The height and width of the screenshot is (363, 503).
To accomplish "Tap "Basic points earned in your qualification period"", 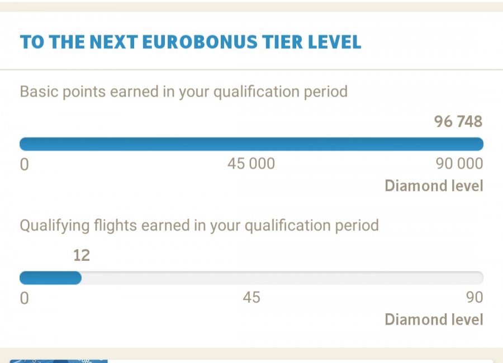I will click(183, 92).
